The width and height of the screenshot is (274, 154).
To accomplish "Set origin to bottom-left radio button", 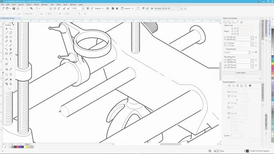I will (232, 34).
